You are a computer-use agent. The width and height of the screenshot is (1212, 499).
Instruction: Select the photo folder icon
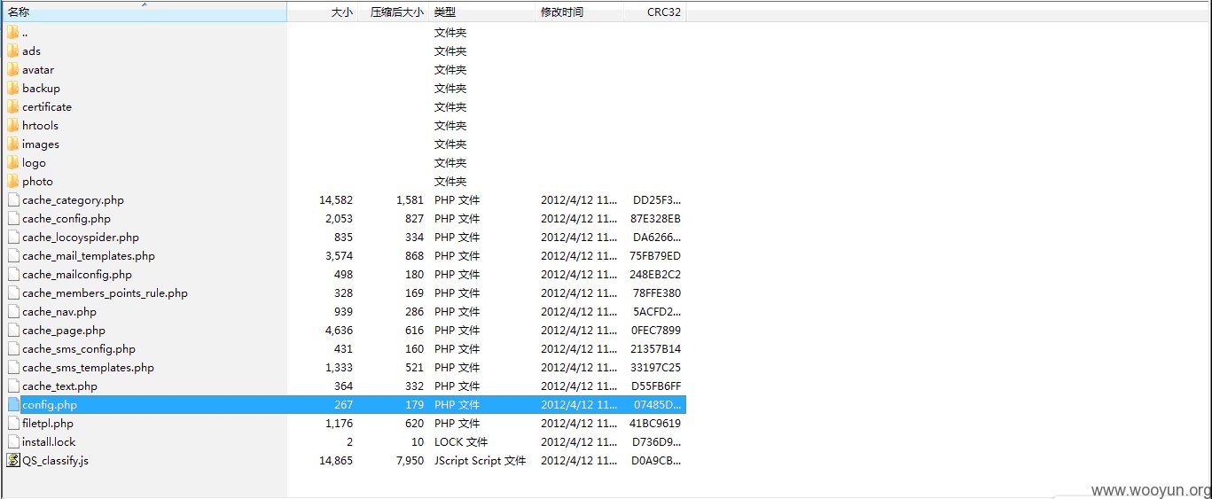coord(12,182)
